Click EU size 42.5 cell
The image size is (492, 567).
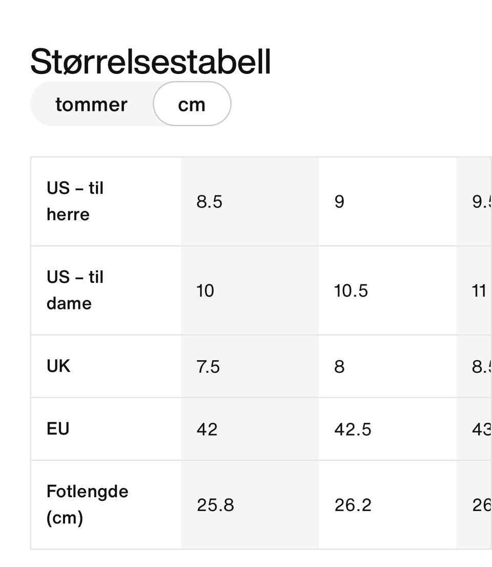point(353,429)
